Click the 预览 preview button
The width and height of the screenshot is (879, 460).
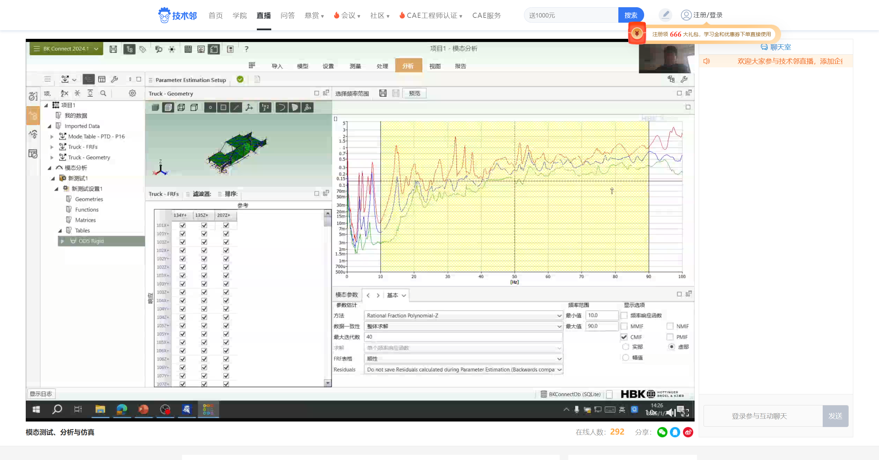pyautogui.click(x=414, y=93)
